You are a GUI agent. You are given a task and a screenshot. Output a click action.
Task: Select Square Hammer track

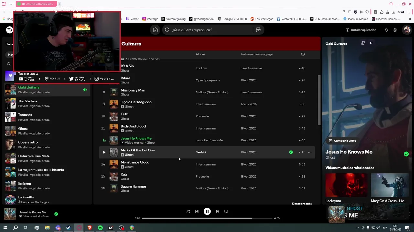207,188
